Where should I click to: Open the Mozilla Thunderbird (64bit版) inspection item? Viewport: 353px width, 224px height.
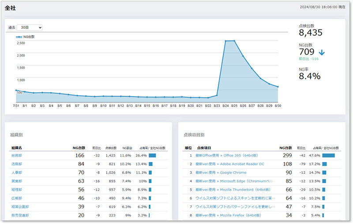[x=233, y=189]
